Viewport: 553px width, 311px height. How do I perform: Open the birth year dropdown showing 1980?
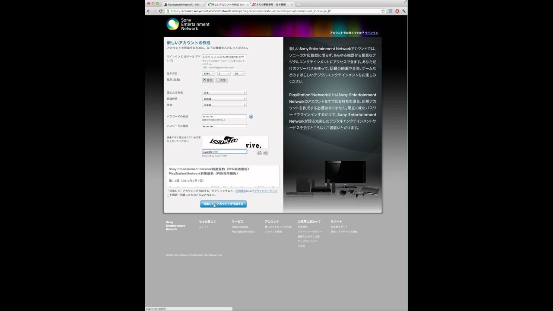click(x=208, y=73)
